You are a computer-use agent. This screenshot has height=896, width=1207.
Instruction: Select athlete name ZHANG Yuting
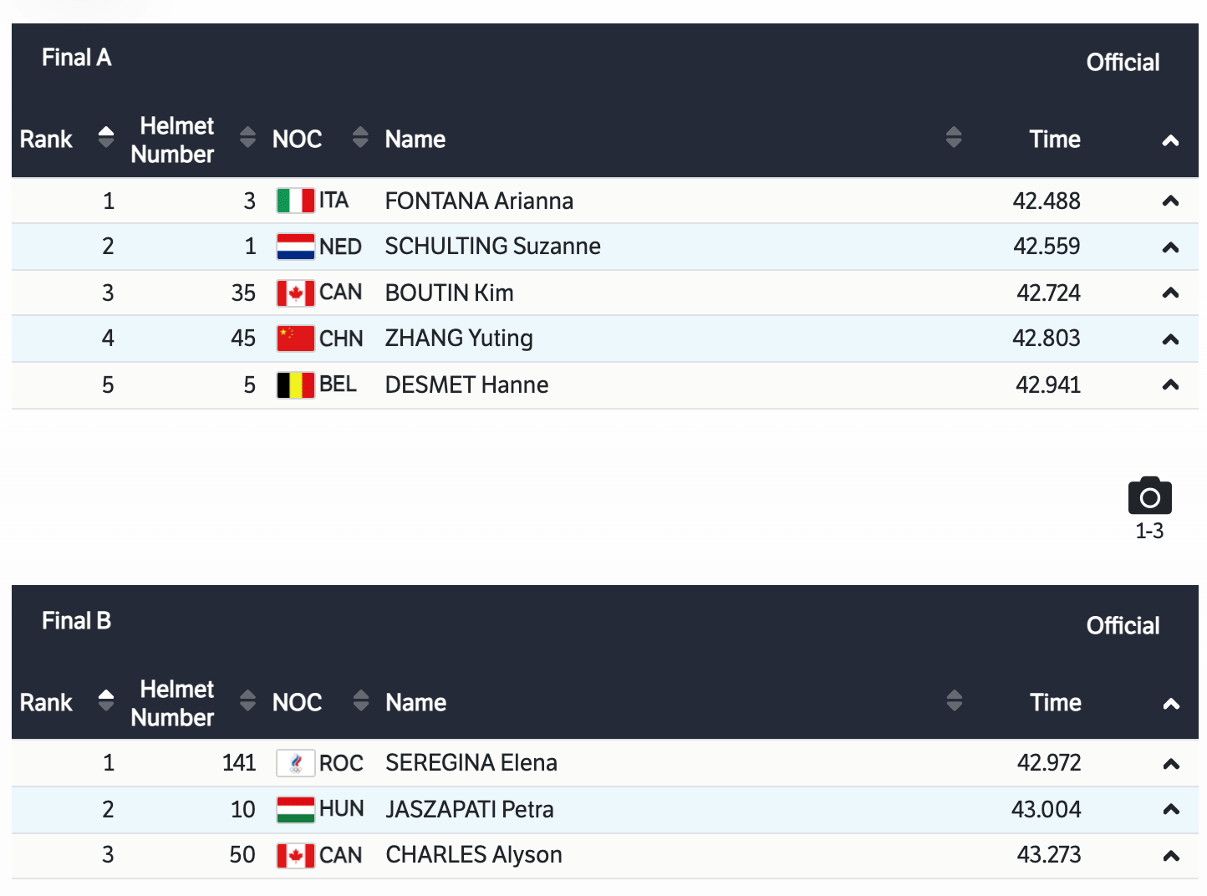(459, 339)
